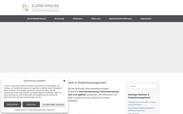The height and width of the screenshot is (114, 183).
Task: Open the Beratung menu item
Action: pyautogui.click(x=59, y=19)
